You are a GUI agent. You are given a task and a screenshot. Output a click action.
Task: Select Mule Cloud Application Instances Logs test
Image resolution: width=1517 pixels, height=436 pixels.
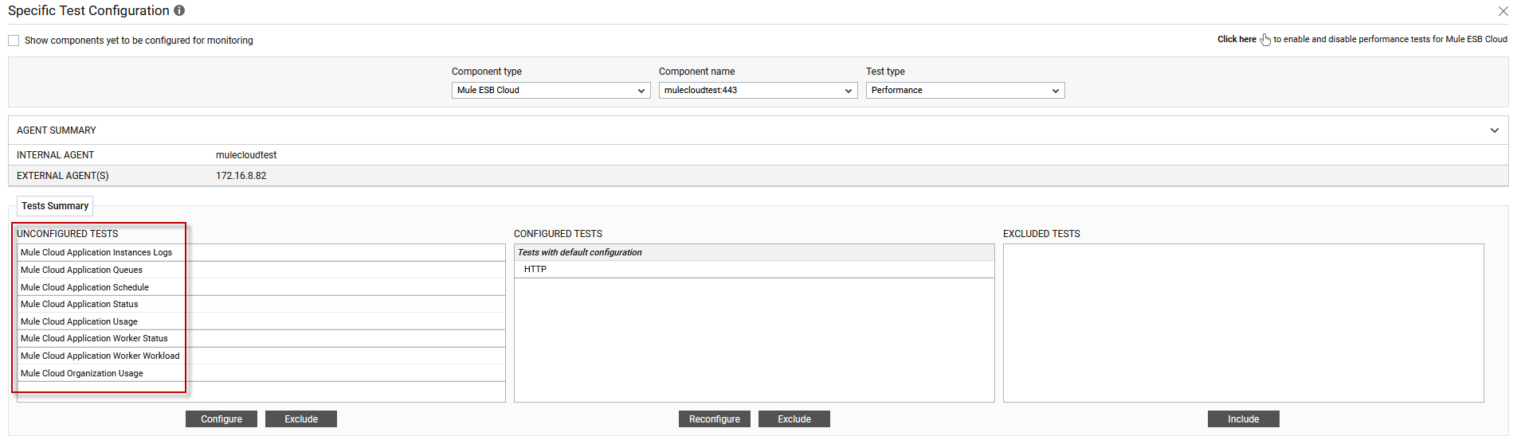click(261, 252)
